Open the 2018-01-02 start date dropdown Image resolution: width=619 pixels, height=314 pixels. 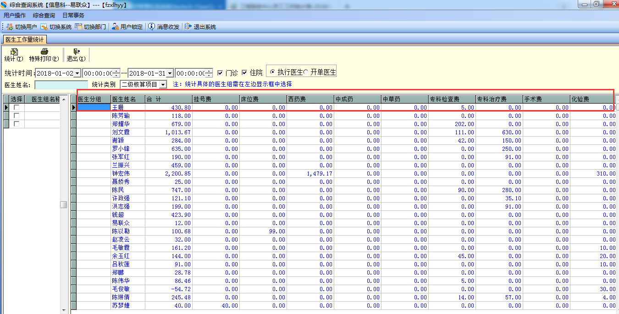[77, 73]
